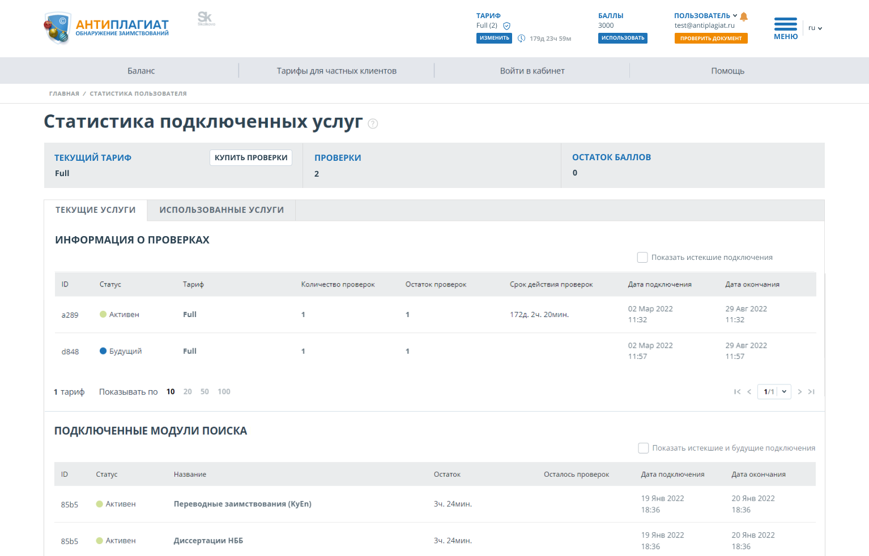Viewport: 869px width, 556px height.
Task: Check 'Показать истекшие и будущие подключения'
Action: tap(644, 448)
